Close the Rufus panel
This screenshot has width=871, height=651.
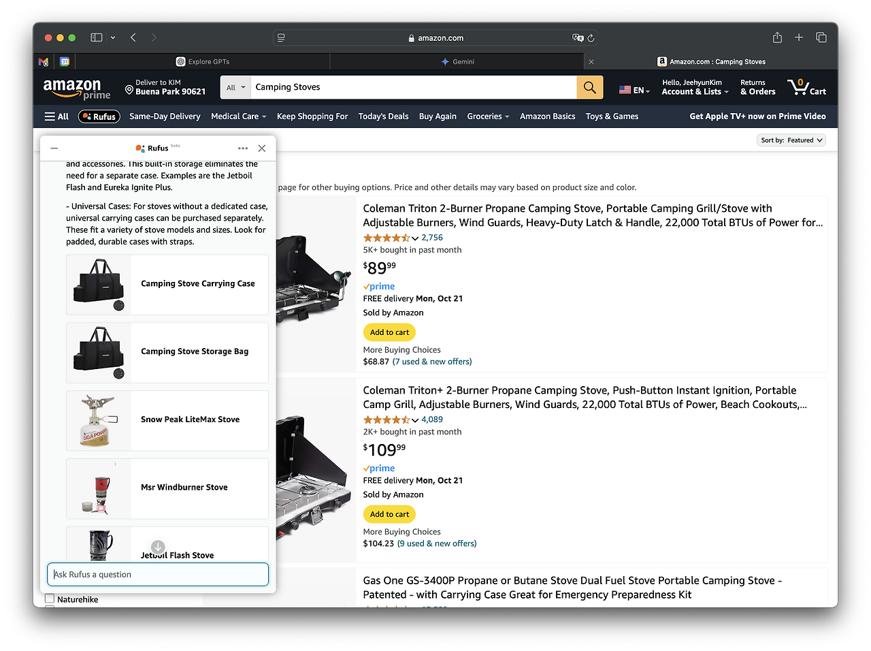coord(262,148)
